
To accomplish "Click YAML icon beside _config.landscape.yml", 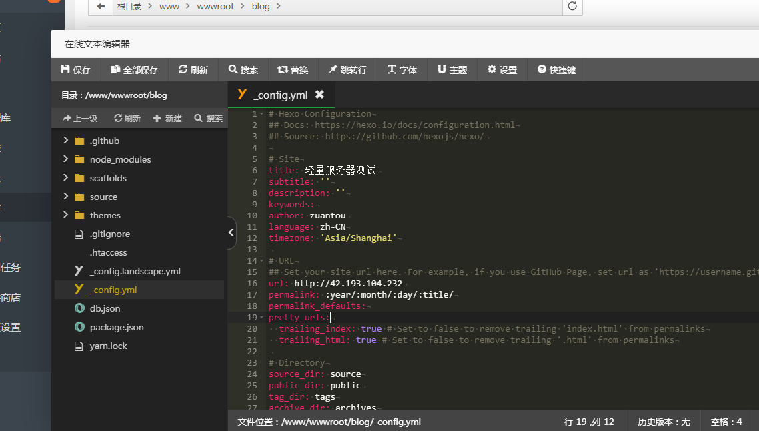I will coord(79,271).
